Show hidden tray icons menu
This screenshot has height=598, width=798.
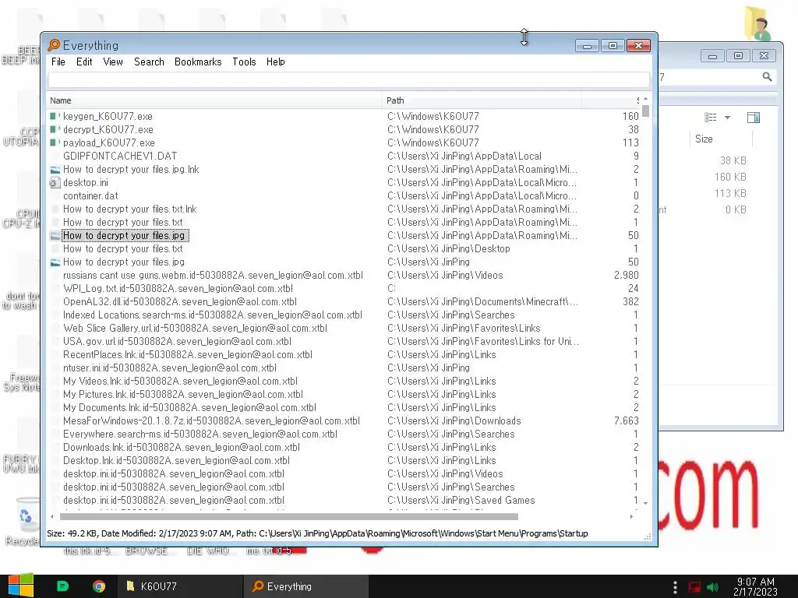click(675, 587)
